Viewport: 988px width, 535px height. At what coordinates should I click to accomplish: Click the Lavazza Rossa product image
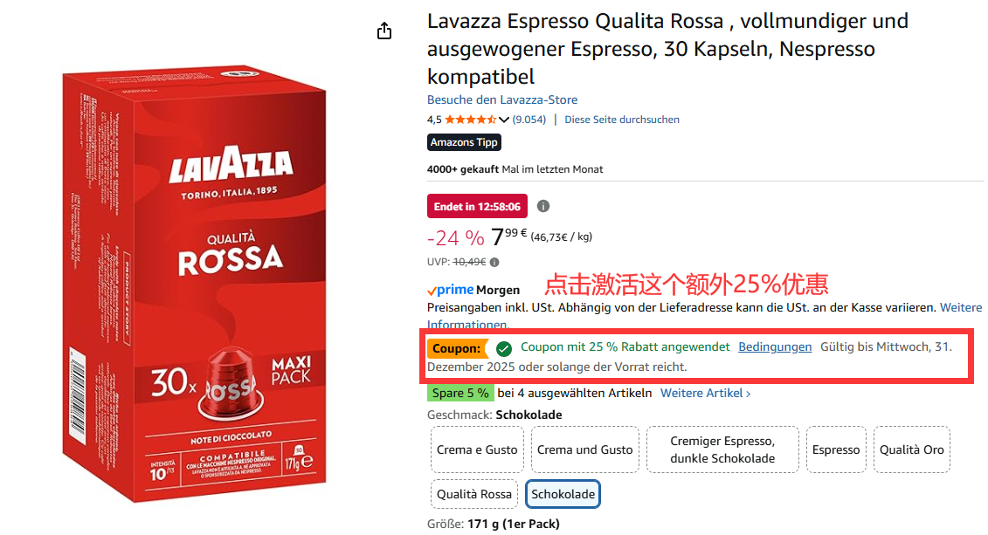(194, 284)
